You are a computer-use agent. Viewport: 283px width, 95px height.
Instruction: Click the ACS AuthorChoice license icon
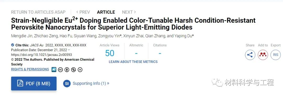pos(54,70)
